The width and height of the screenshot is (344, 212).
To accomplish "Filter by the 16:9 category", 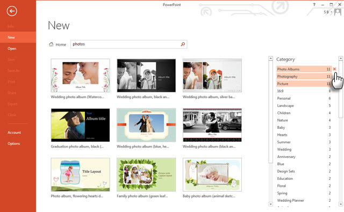I will (x=304, y=91).
